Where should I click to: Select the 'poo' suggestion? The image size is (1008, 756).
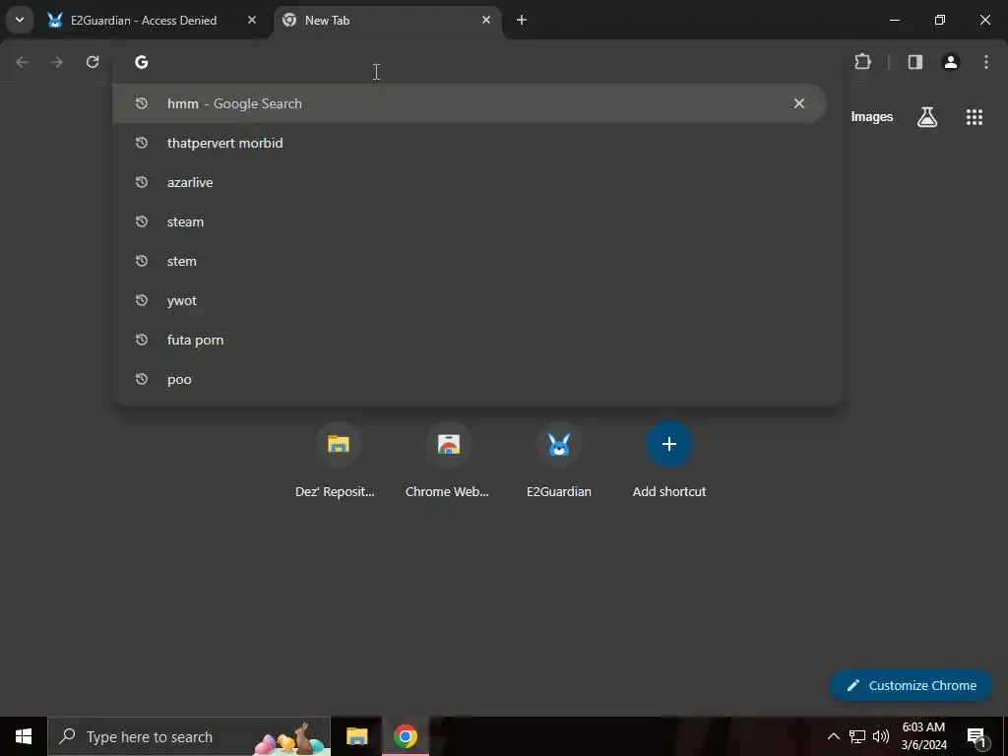[470, 379]
